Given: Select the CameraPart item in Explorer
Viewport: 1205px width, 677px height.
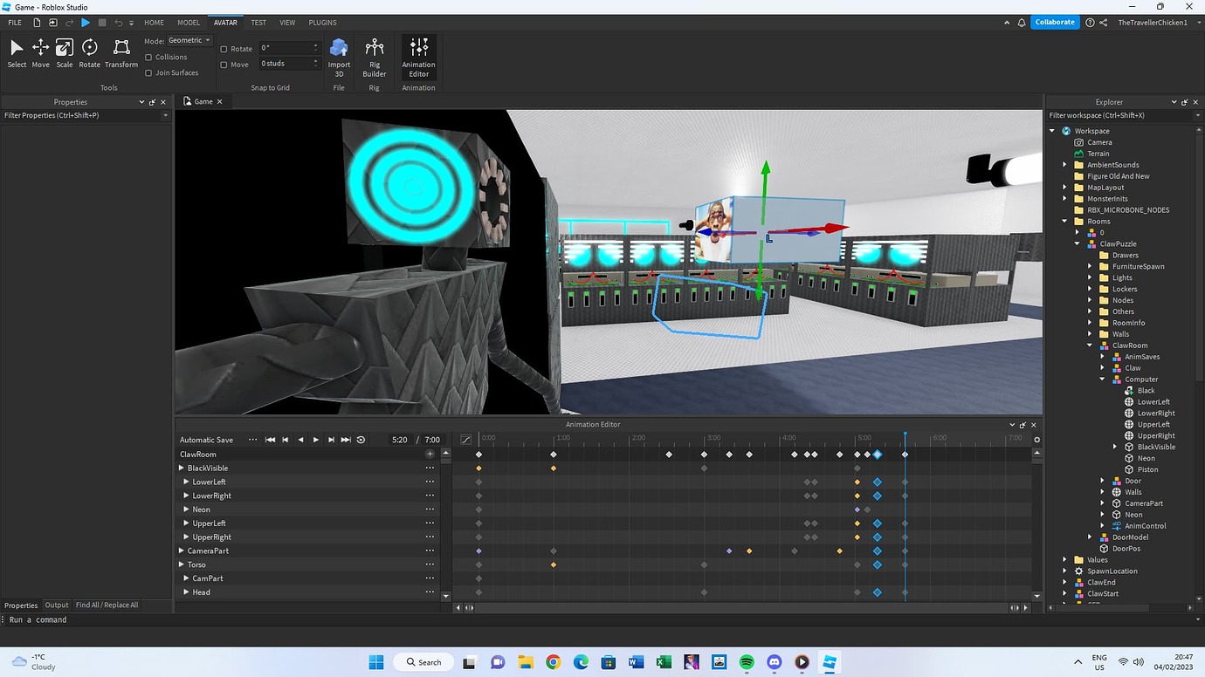Looking at the screenshot, I should click(1144, 503).
